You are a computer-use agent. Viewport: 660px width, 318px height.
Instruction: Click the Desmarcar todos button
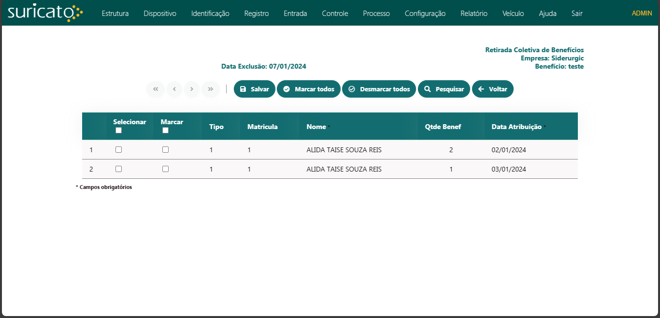pyautogui.click(x=379, y=89)
